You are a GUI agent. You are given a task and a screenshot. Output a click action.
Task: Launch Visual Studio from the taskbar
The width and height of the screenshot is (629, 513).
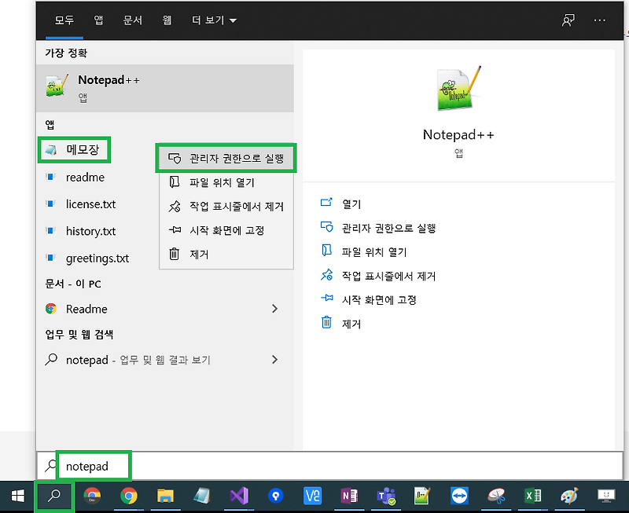(x=239, y=496)
